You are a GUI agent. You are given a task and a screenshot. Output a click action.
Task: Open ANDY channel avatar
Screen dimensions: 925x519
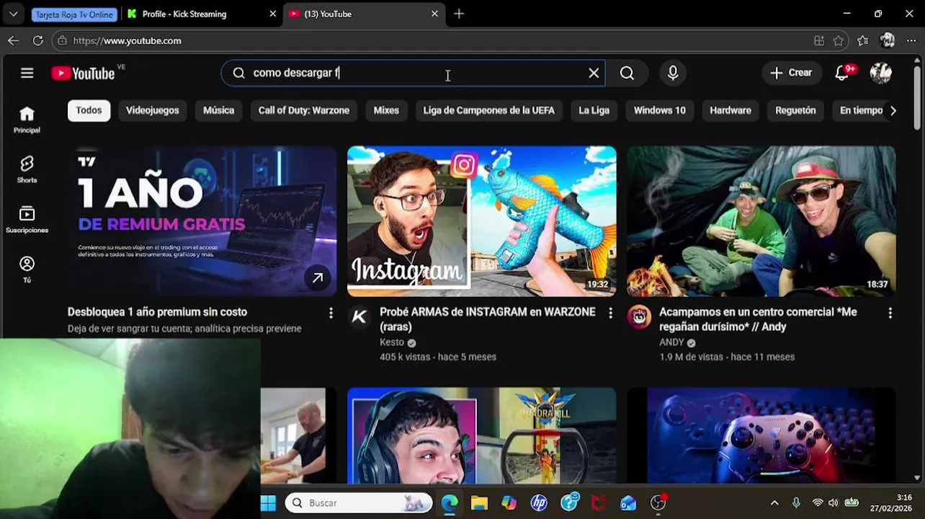639,316
